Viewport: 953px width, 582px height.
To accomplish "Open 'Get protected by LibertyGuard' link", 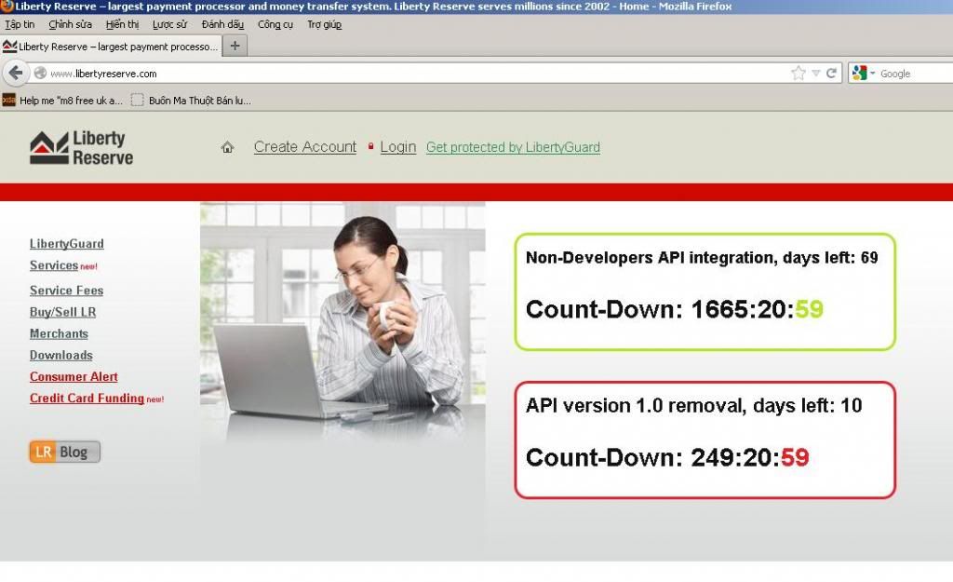I will [513, 147].
